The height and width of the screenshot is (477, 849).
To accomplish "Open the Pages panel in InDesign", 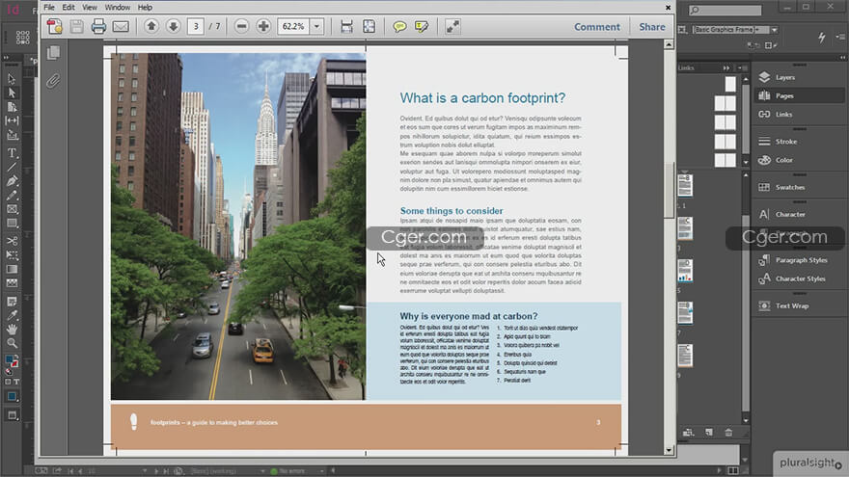I will [799, 95].
